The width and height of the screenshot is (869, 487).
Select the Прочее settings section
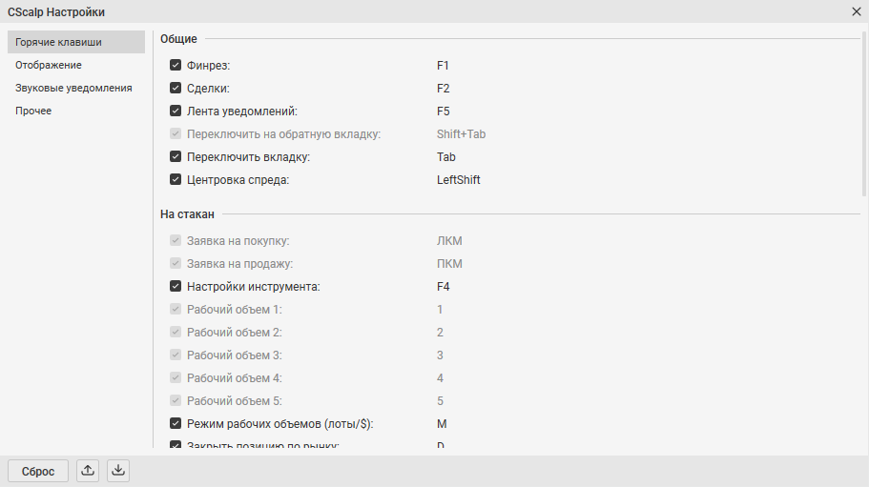(x=33, y=111)
